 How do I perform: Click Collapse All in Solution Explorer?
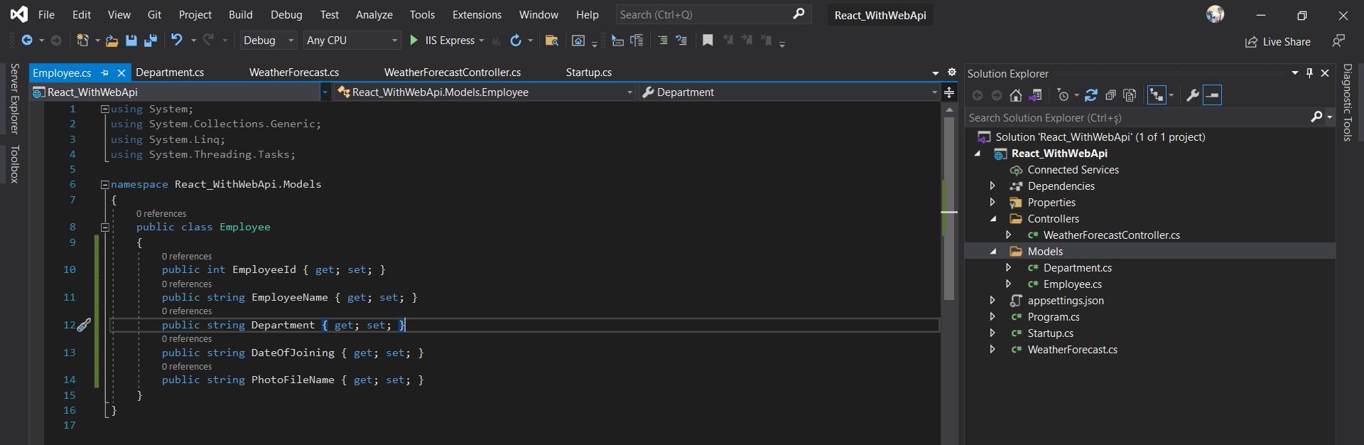coord(1110,95)
